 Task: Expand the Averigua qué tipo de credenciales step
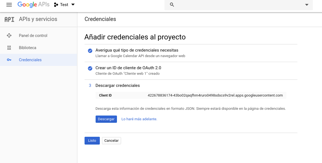click(137, 50)
